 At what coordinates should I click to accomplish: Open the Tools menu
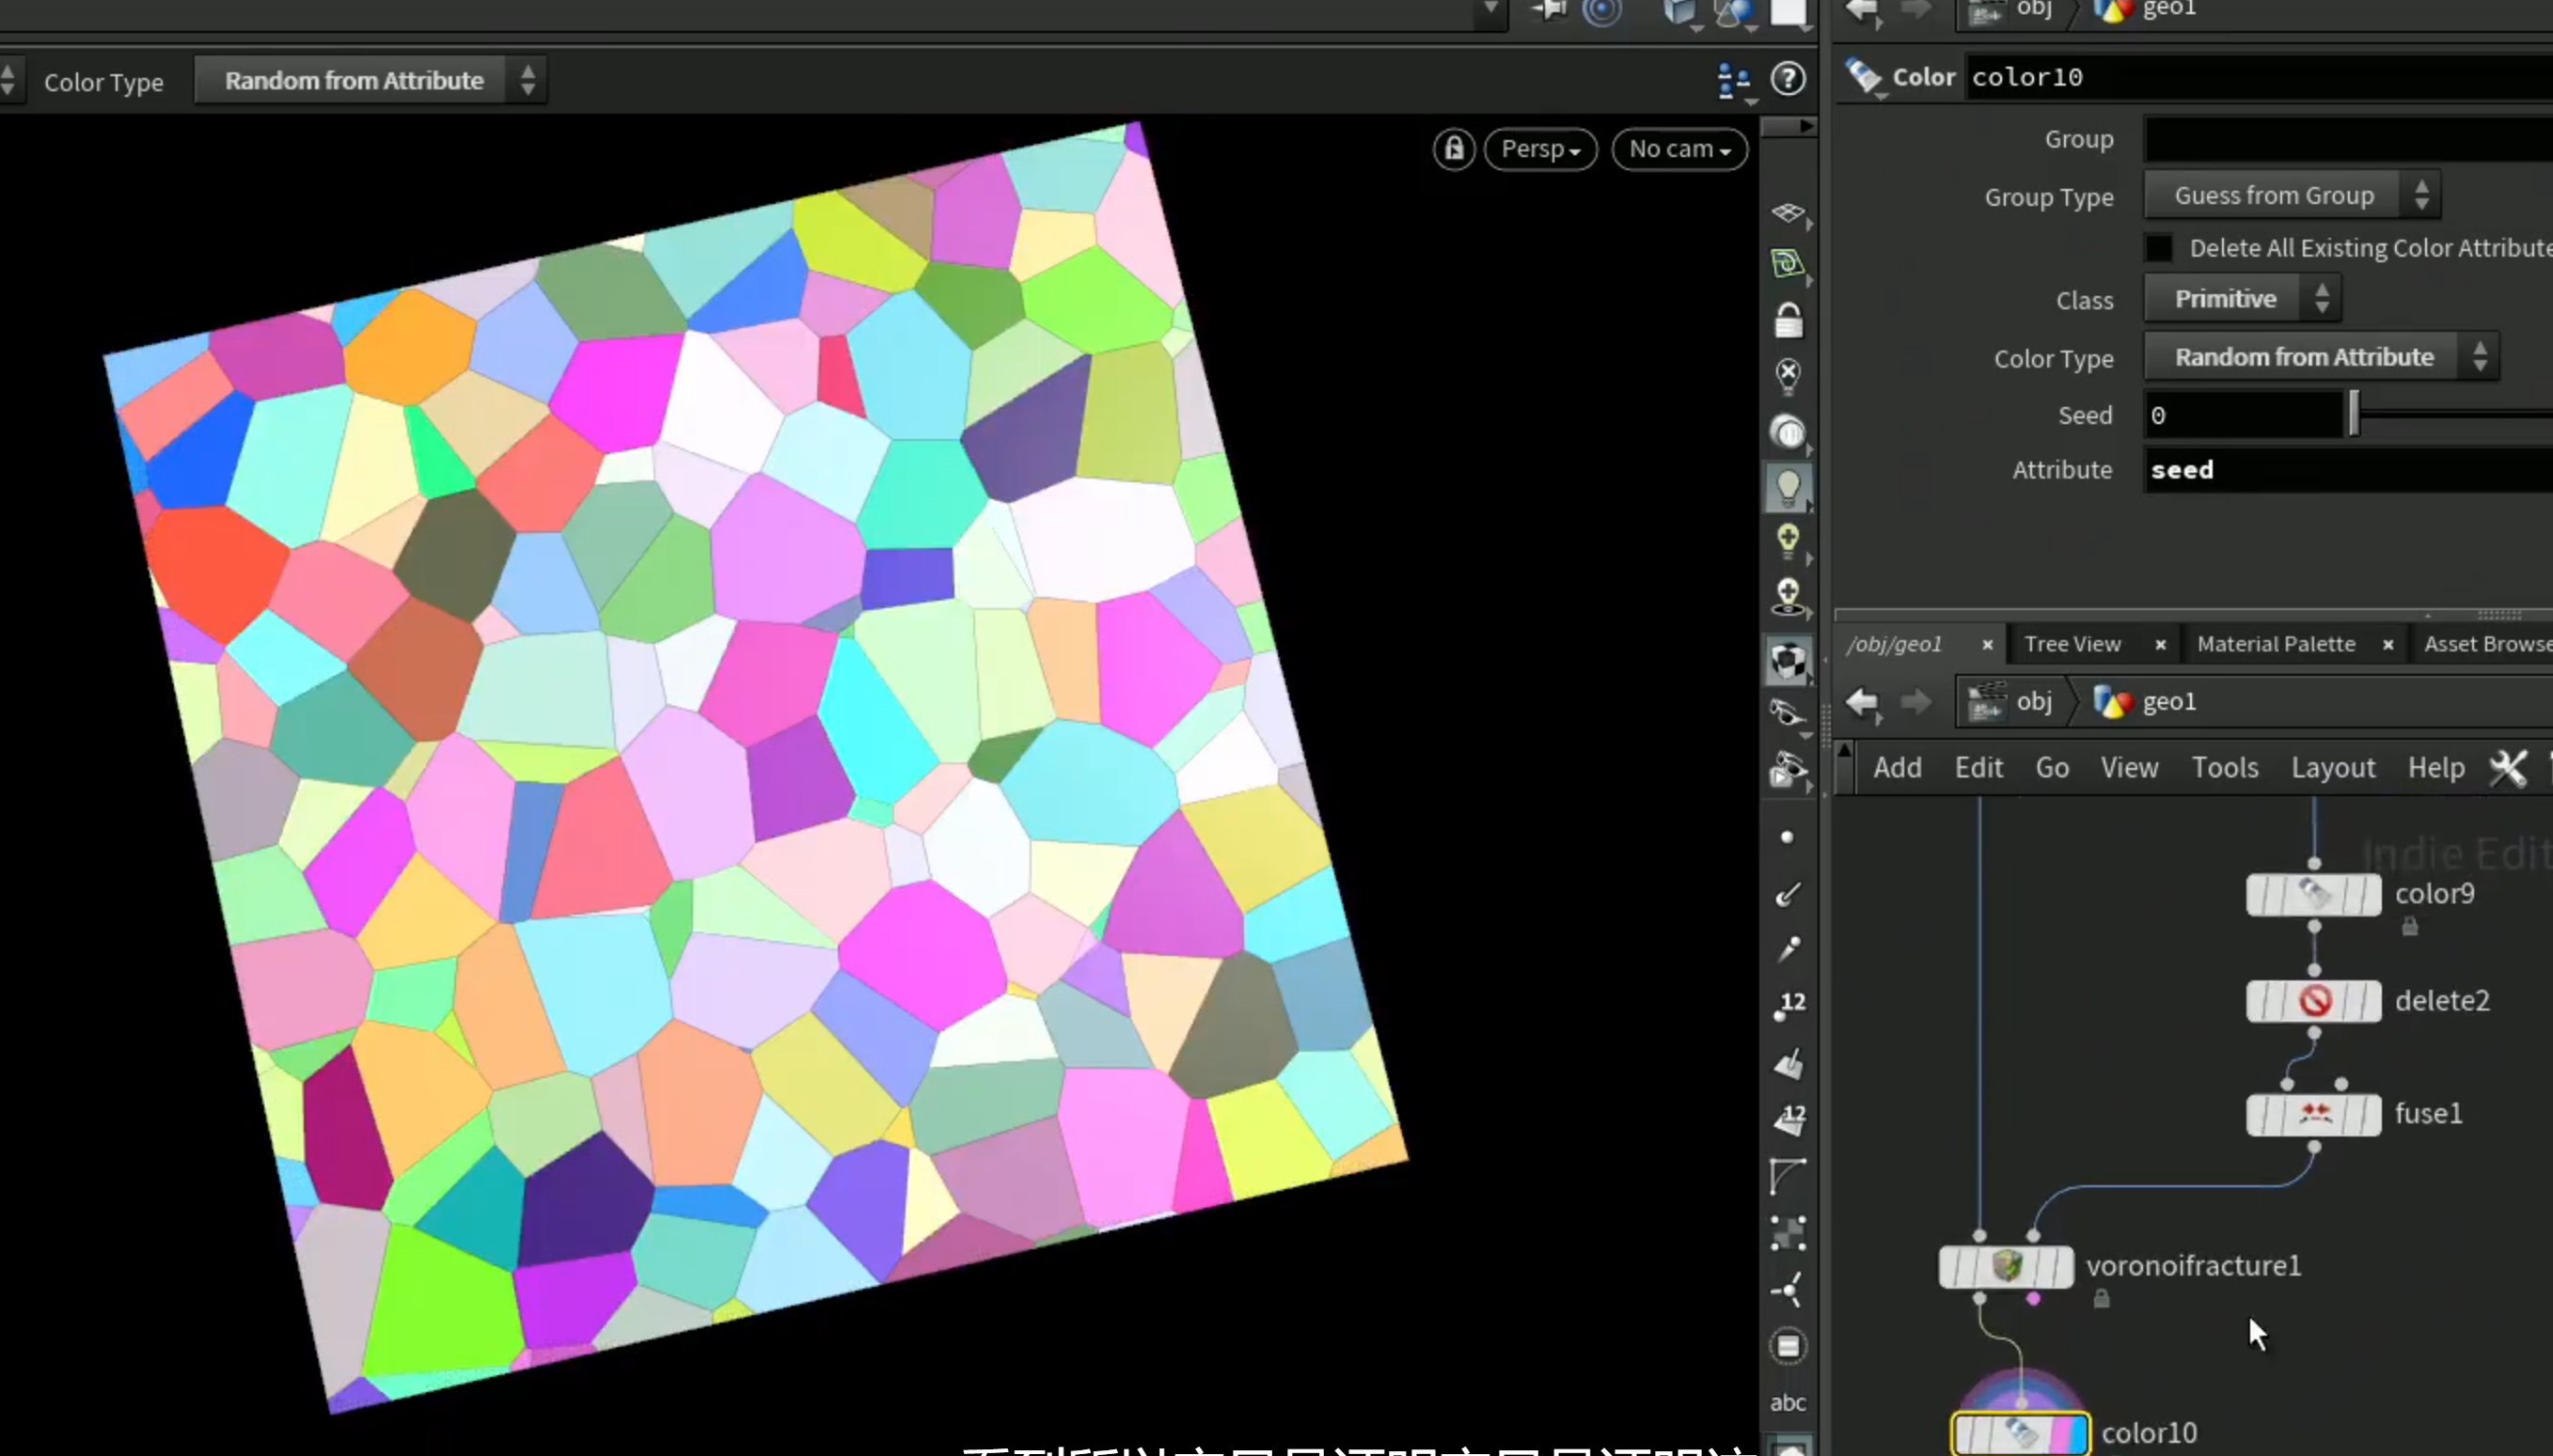[x=2225, y=768]
